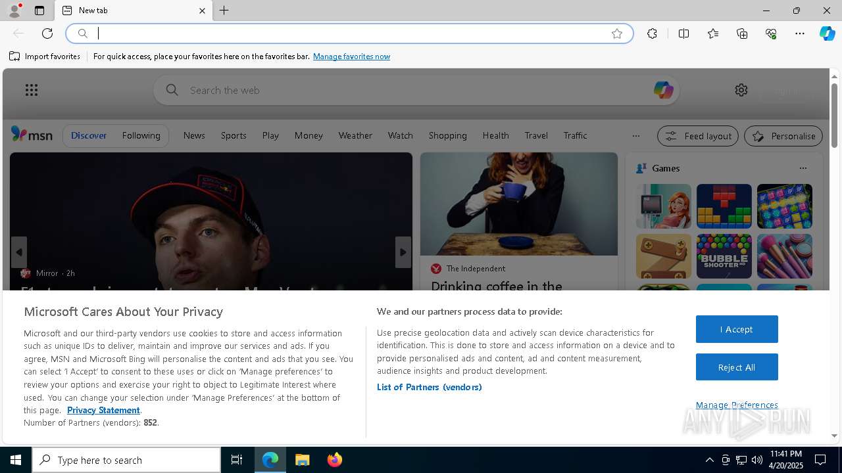Open the Collections icon
This screenshot has width=842, height=473.
[x=742, y=34]
